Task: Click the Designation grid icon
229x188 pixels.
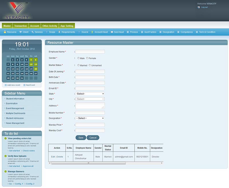Action: click(x=160, y=32)
